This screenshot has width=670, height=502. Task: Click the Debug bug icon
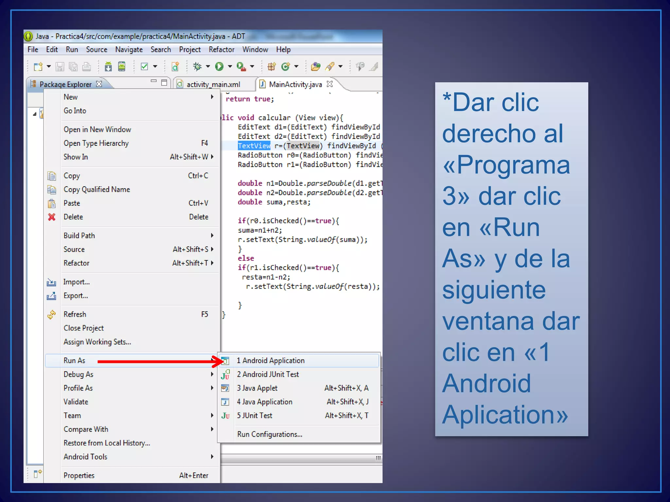[197, 67]
